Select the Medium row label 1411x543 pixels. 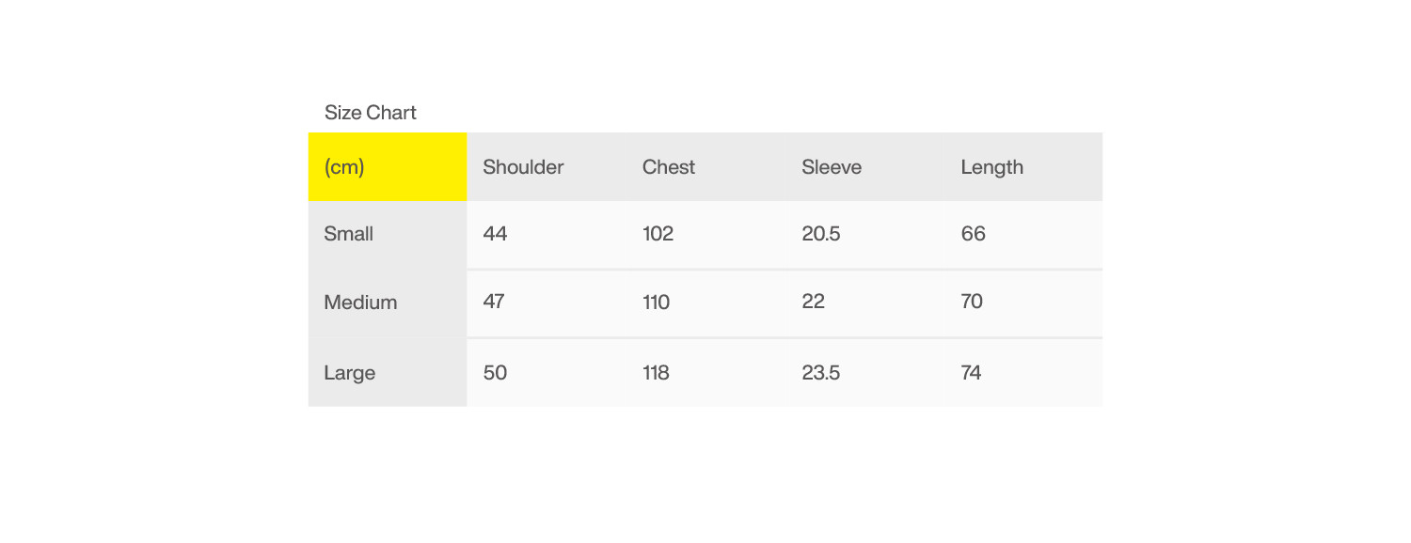click(x=360, y=303)
